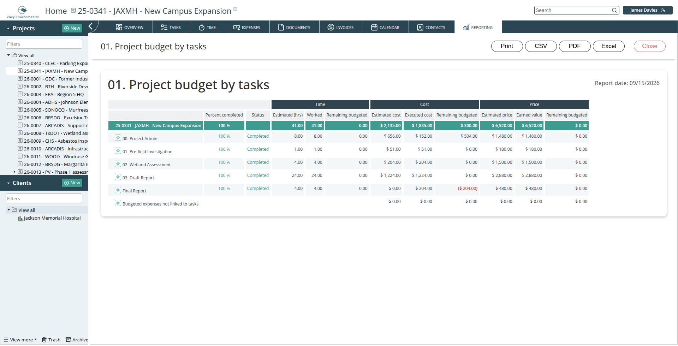Collapse the sidebar with the left chevron
Viewport: 678px width, 346px height.
coord(91,26)
